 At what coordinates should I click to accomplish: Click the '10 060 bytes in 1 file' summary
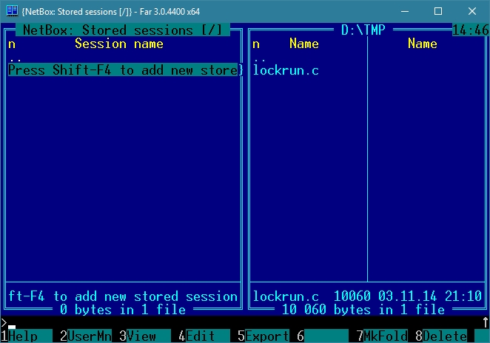[x=363, y=310]
